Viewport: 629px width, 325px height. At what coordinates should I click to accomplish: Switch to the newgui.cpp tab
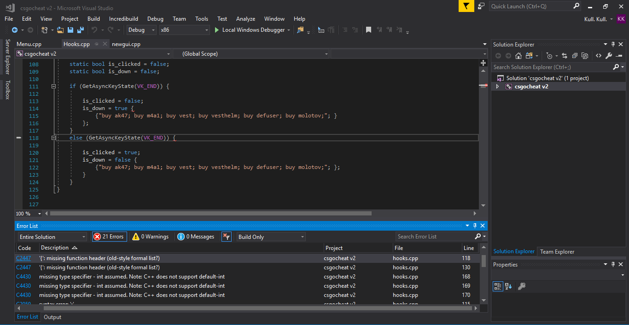coord(126,44)
